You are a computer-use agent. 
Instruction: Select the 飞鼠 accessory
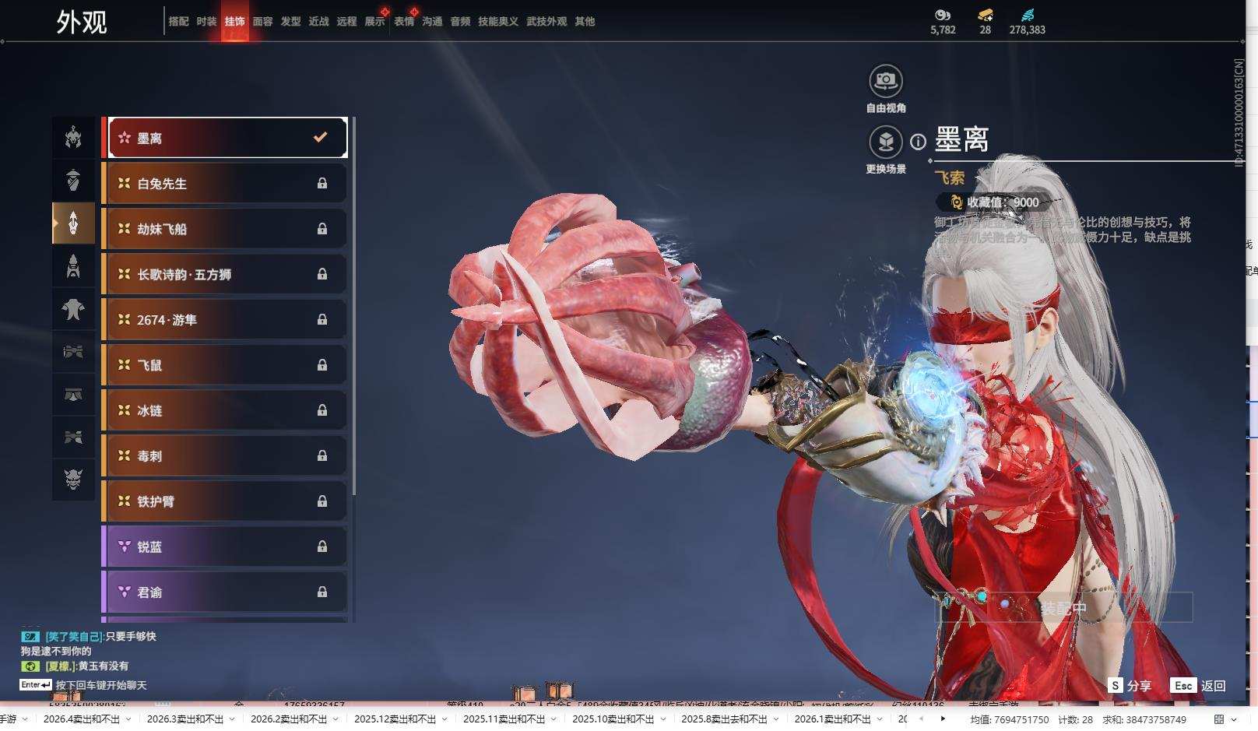[225, 365]
